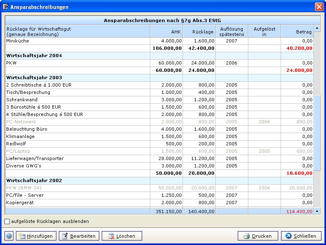326x245 pixels.
Task: Delete the entry using Löschen
Action: coord(122,236)
